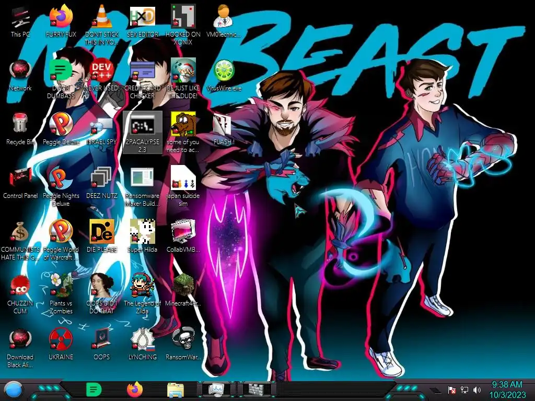
Task: Open the network tray icon
Action: pos(464,390)
